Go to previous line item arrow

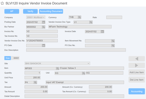(x=137, y=59)
